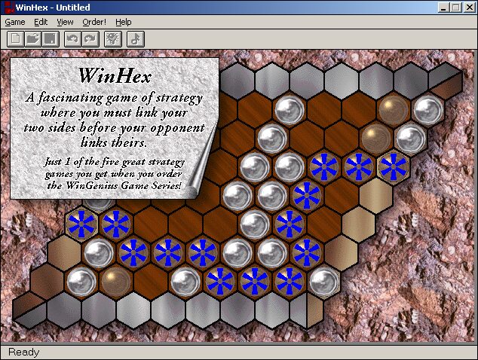
Task: Save the game with the disk icon
Action: 50,38
